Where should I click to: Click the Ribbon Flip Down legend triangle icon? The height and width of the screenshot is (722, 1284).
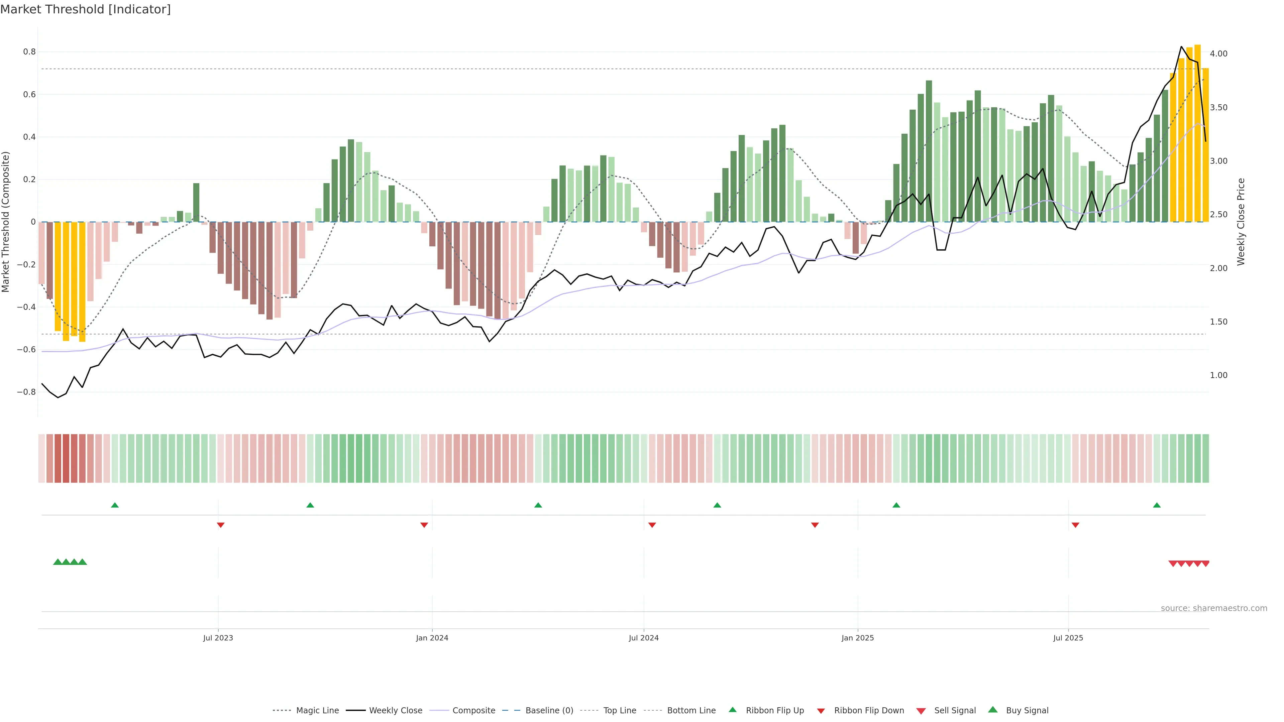(x=821, y=711)
